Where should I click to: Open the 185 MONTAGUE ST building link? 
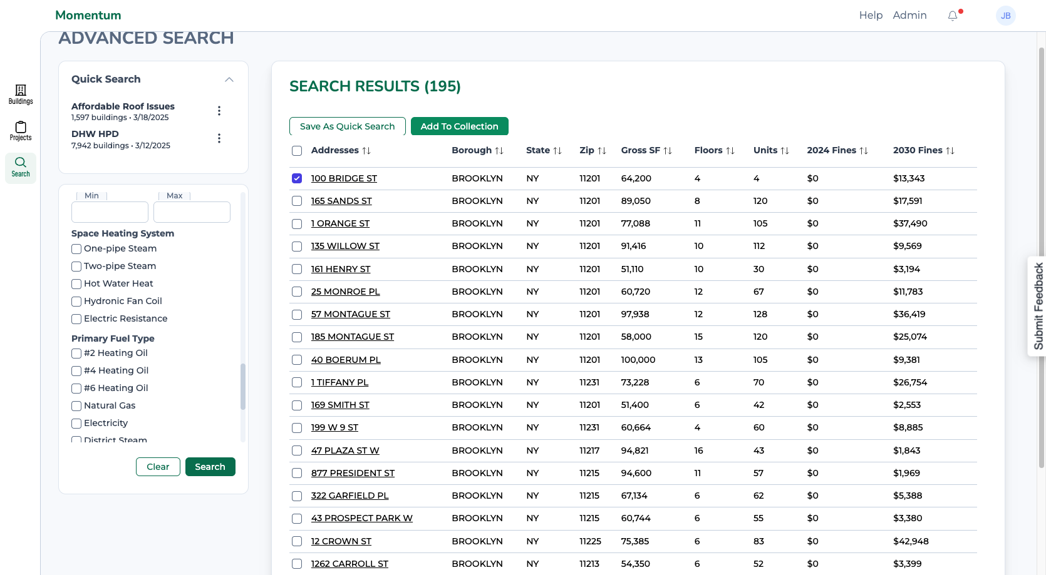[353, 337]
